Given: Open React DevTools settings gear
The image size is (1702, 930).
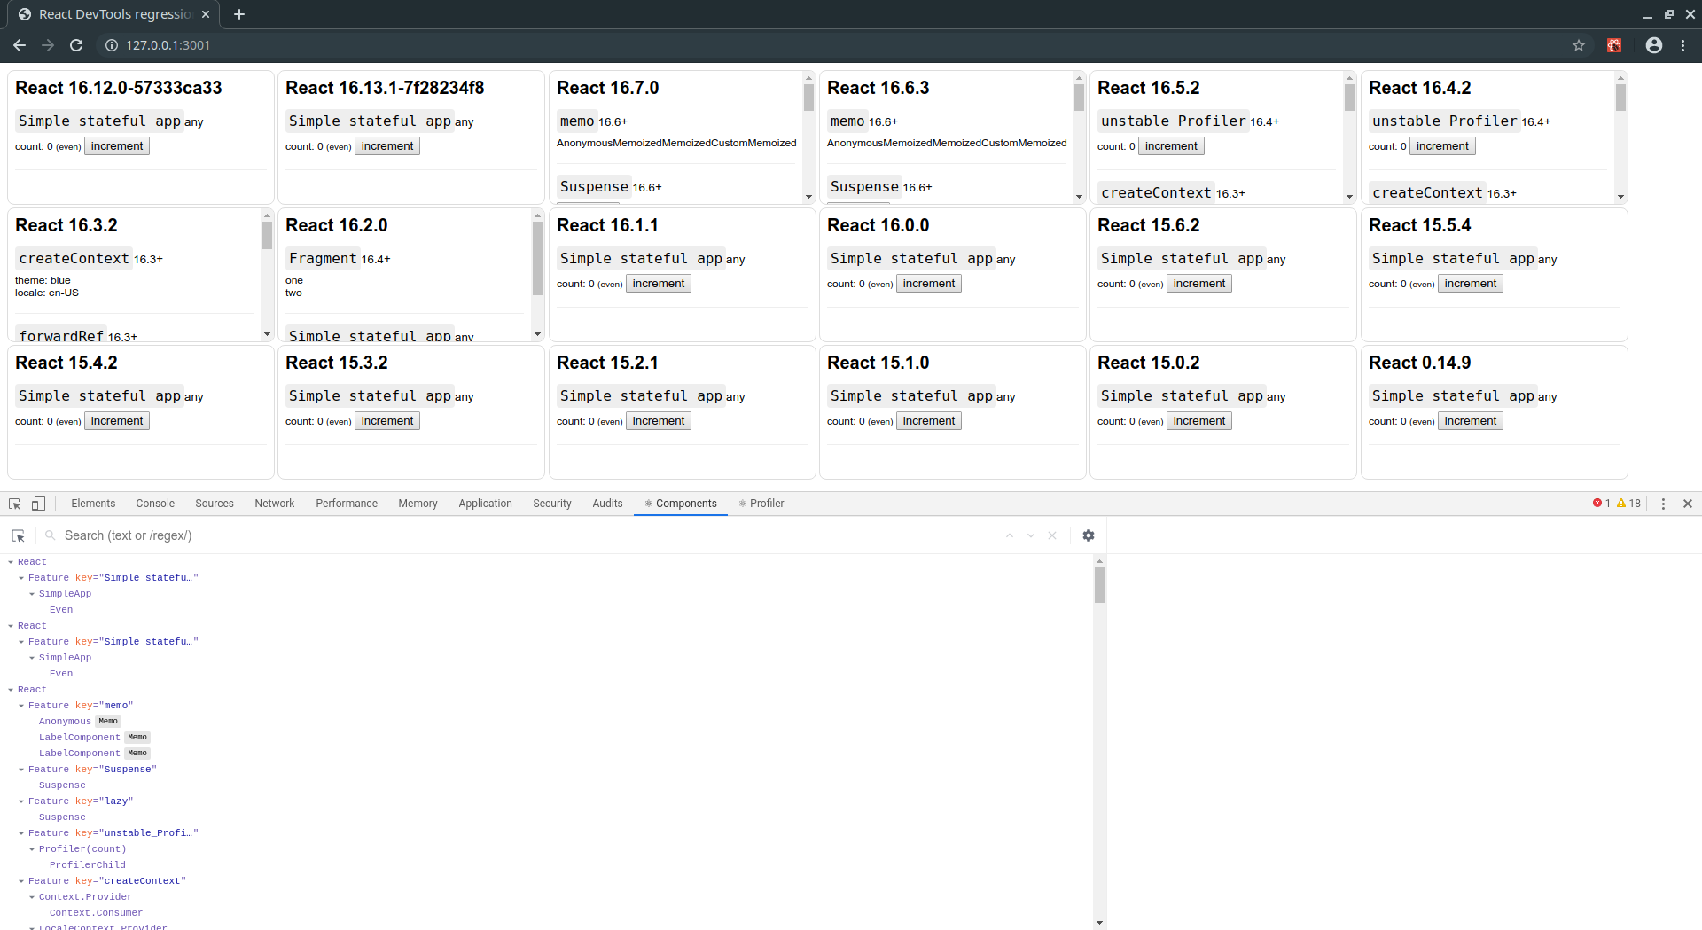Looking at the screenshot, I should point(1089,535).
